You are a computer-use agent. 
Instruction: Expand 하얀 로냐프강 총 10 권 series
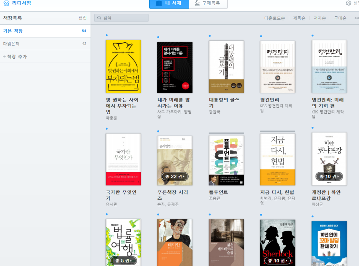[329, 176]
